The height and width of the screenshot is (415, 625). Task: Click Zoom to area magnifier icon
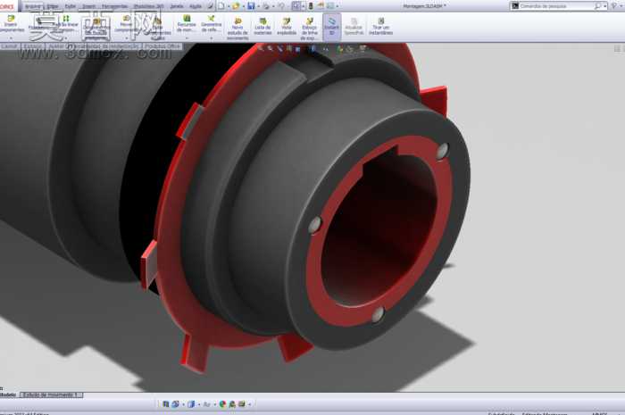pos(271,48)
